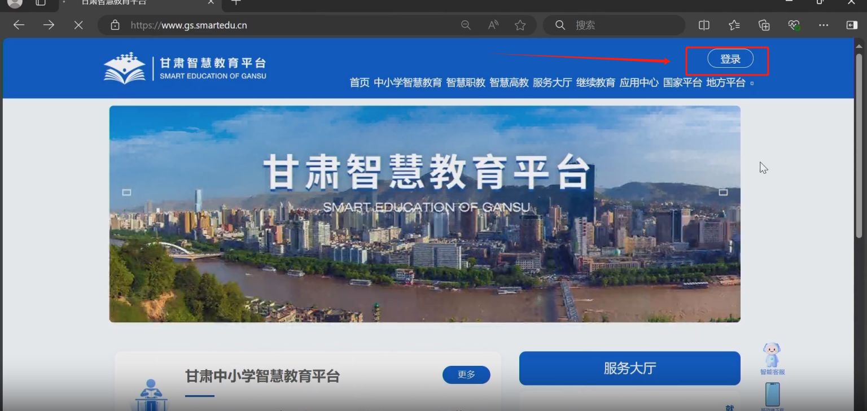Click the 甘肃中小学智慧教育平台 heading

click(262, 376)
